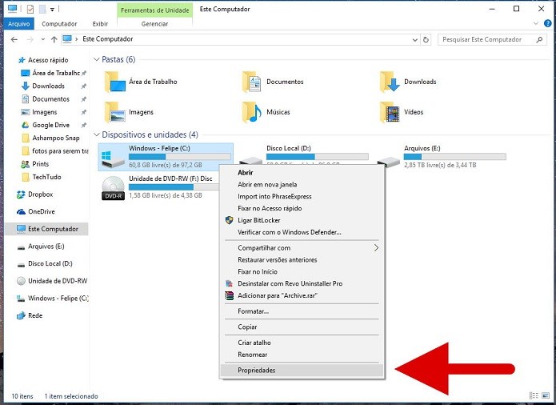The width and height of the screenshot is (556, 405).
Task: Collapse the Pastas (6) group
Action: [x=97, y=59]
